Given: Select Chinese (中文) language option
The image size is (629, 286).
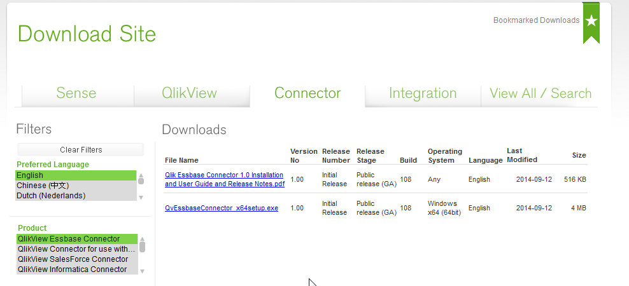Looking at the screenshot, I should tap(76, 186).
